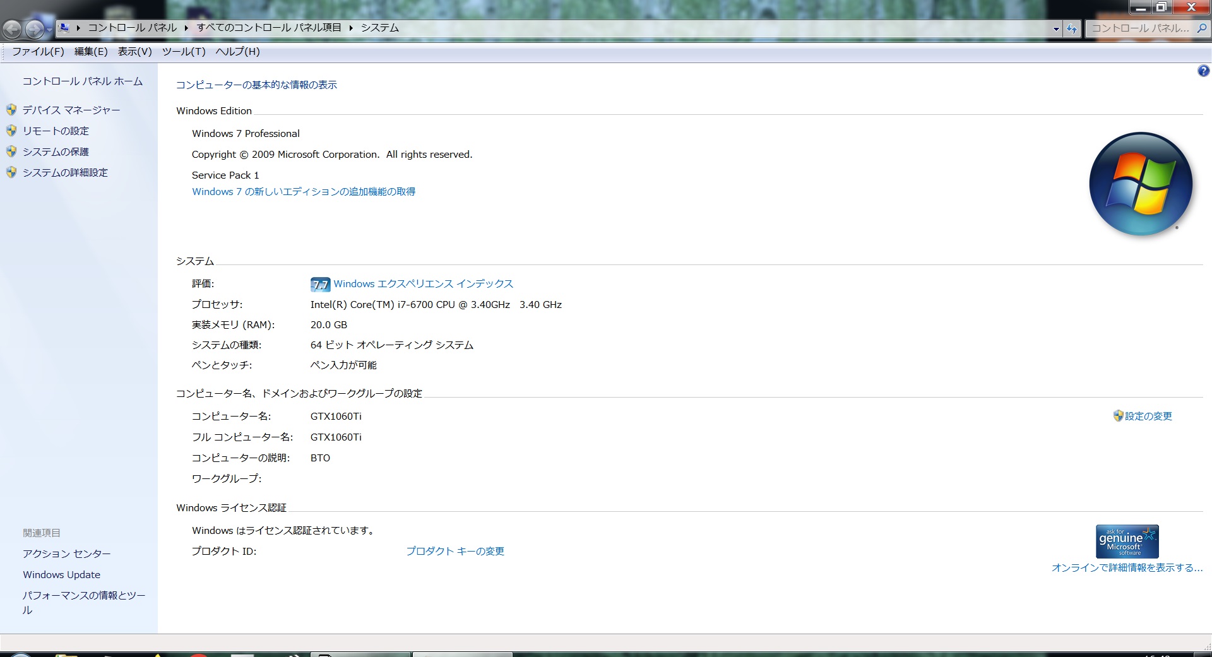Select the コントロール パネル breadcrumb segment
The width and height of the screenshot is (1212, 657).
tap(133, 28)
